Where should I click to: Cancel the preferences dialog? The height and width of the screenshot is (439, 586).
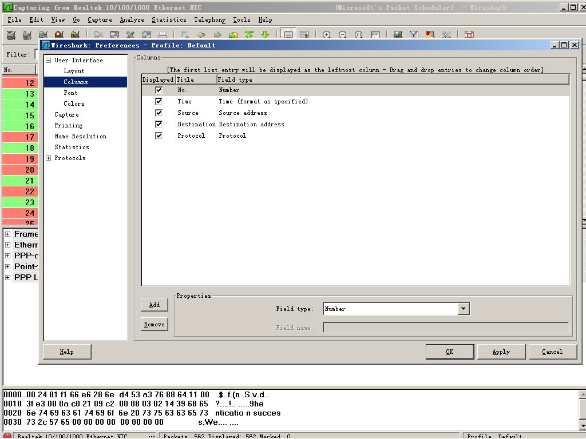click(x=552, y=352)
